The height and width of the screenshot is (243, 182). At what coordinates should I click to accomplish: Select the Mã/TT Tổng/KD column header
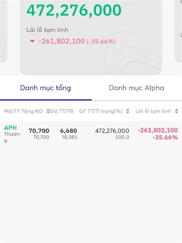[x=23, y=111]
